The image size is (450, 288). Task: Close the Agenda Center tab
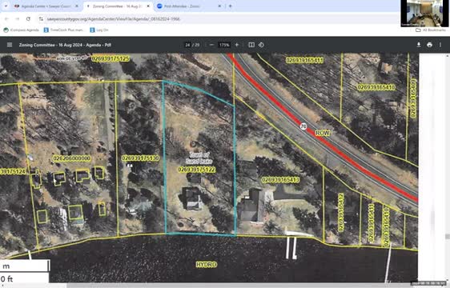[x=77, y=6]
